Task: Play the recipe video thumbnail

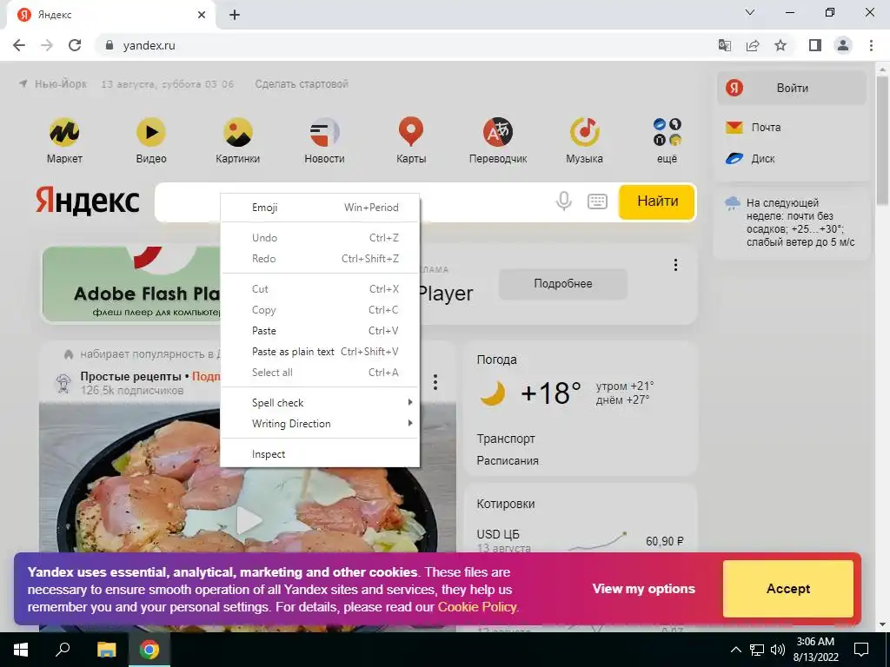Action: tap(248, 520)
